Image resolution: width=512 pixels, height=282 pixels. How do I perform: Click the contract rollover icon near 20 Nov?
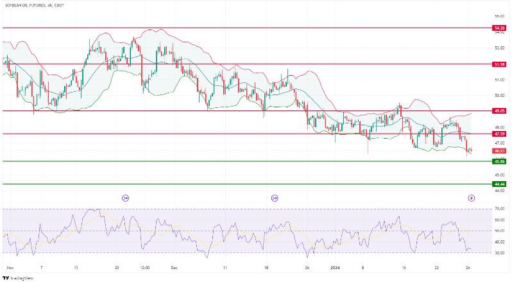pyautogui.click(x=125, y=198)
